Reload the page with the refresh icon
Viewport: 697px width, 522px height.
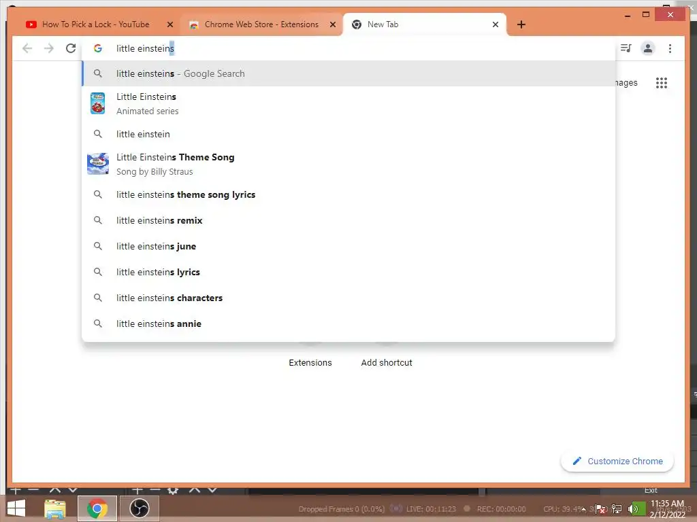[71, 48]
